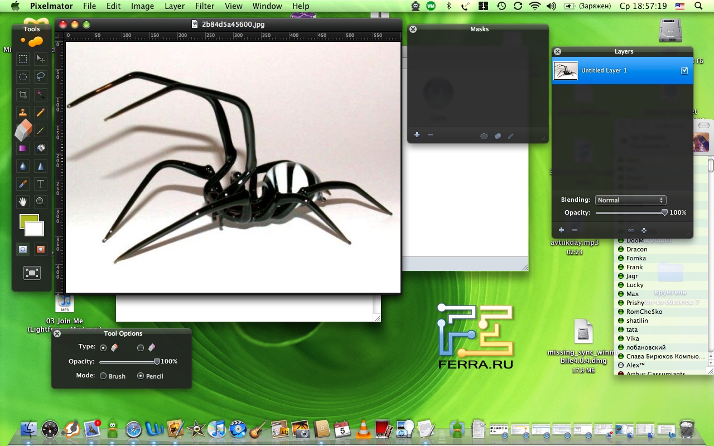Open the Window menu
The image size is (714, 446).
267,6
